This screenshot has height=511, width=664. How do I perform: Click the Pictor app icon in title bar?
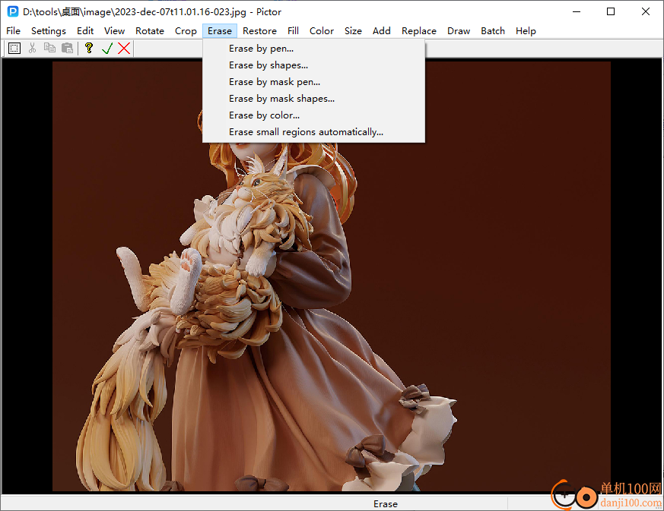coord(13,11)
